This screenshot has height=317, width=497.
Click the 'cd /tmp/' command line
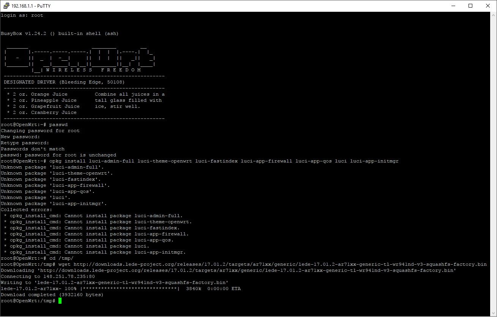point(37,259)
